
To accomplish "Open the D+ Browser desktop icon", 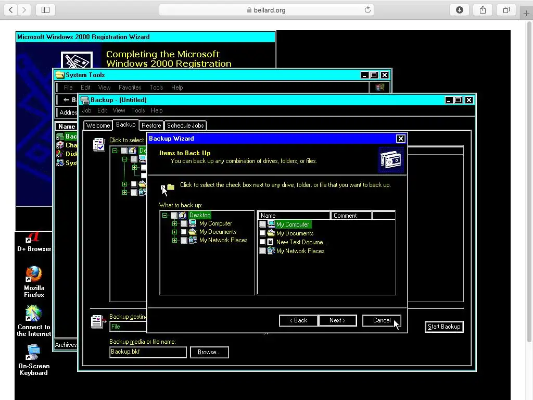I will (x=34, y=241).
